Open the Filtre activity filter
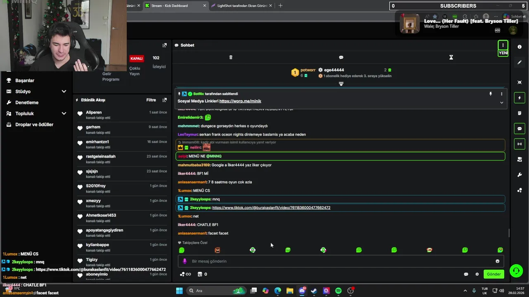The height and width of the screenshot is (297, 529). pyautogui.click(x=151, y=100)
